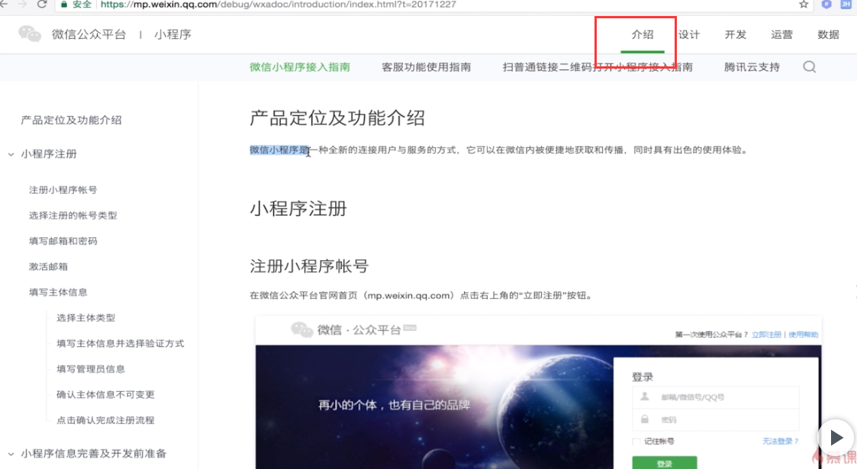
Task: Click the 密码 password field
Action: (716, 419)
